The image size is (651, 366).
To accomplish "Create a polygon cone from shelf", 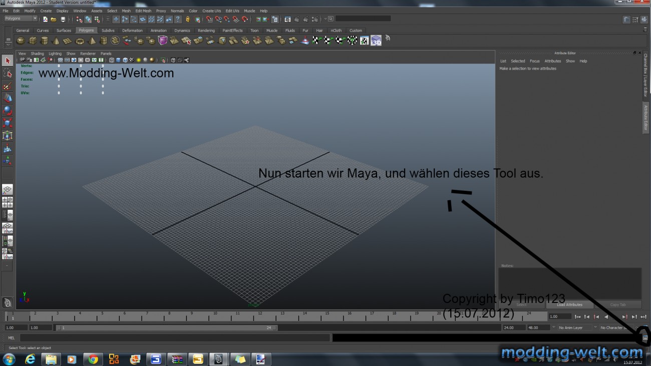I will coord(56,41).
